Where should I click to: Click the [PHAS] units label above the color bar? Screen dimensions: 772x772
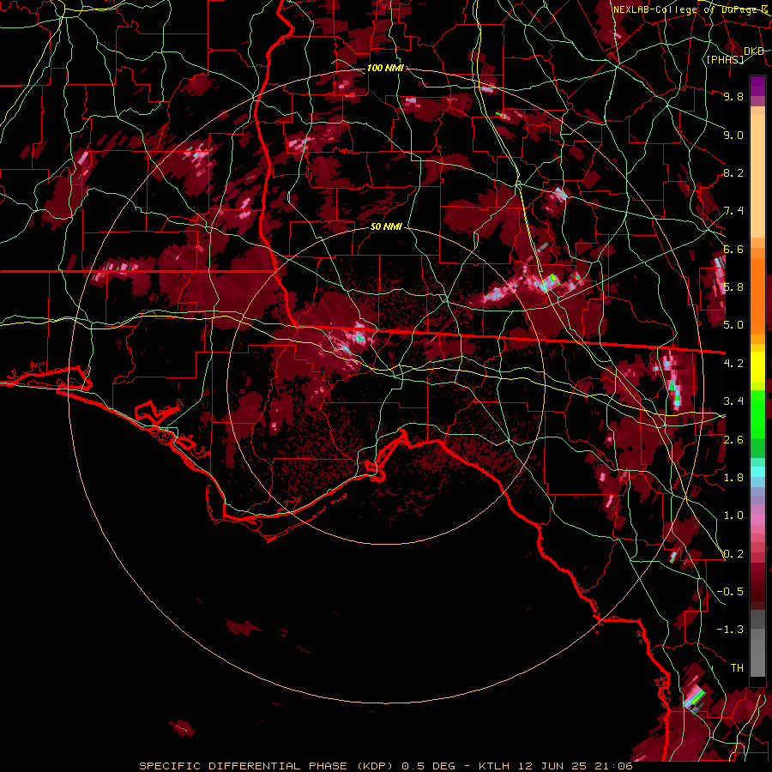(x=725, y=59)
